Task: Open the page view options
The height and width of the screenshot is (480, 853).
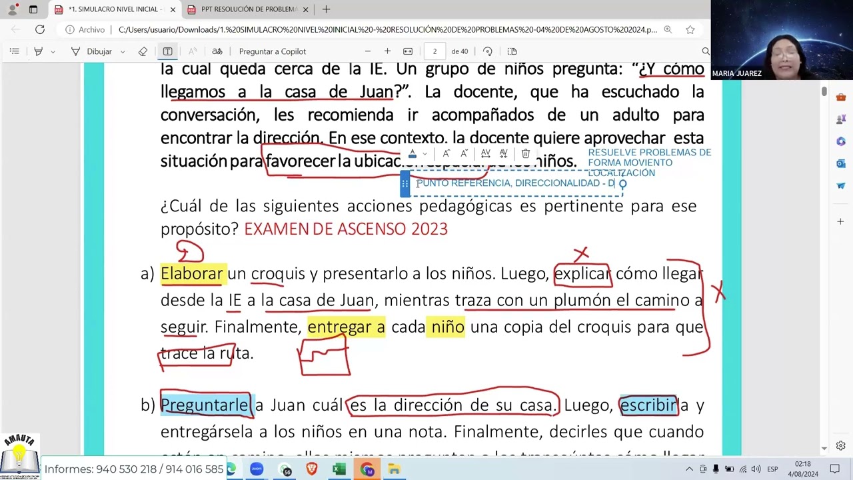Action: (x=512, y=51)
